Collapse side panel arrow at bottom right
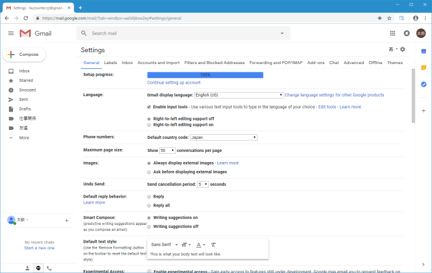The width and height of the screenshot is (432, 273). point(424,265)
